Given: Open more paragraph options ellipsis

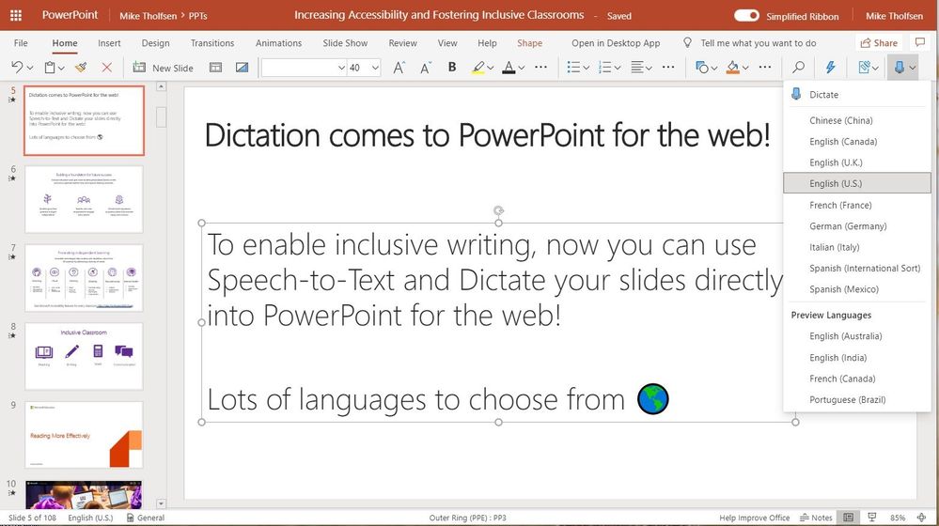Looking at the screenshot, I should (x=668, y=67).
